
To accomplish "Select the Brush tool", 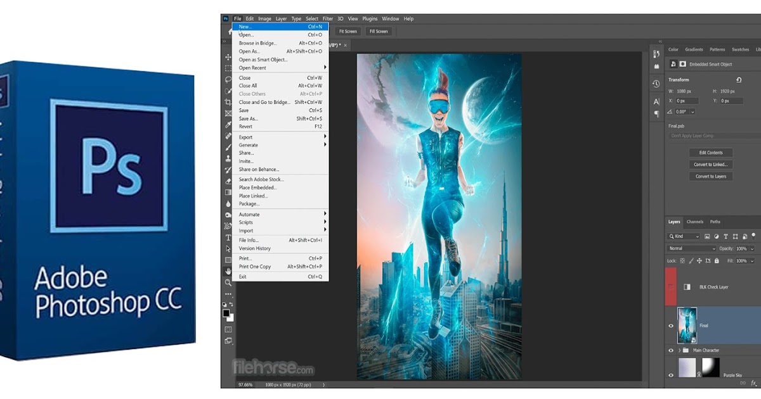I will pyautogui.click(x=228, y=147).
